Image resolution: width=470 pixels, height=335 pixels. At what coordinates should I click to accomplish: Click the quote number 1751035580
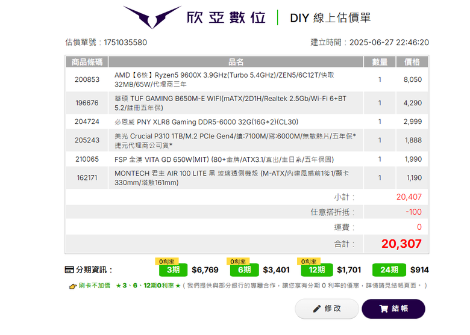[x=125, y=43]
